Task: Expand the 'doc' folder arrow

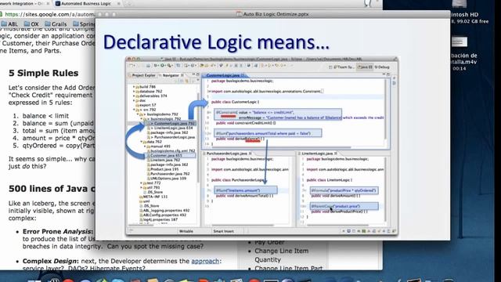Action: (134, 100)
